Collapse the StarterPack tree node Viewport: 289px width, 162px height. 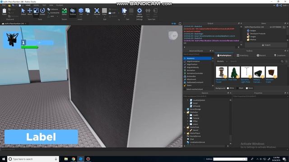click(185, 127)
